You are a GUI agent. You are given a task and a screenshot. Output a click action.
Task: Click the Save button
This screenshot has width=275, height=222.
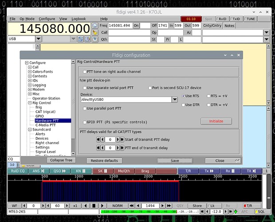[175, 161]
